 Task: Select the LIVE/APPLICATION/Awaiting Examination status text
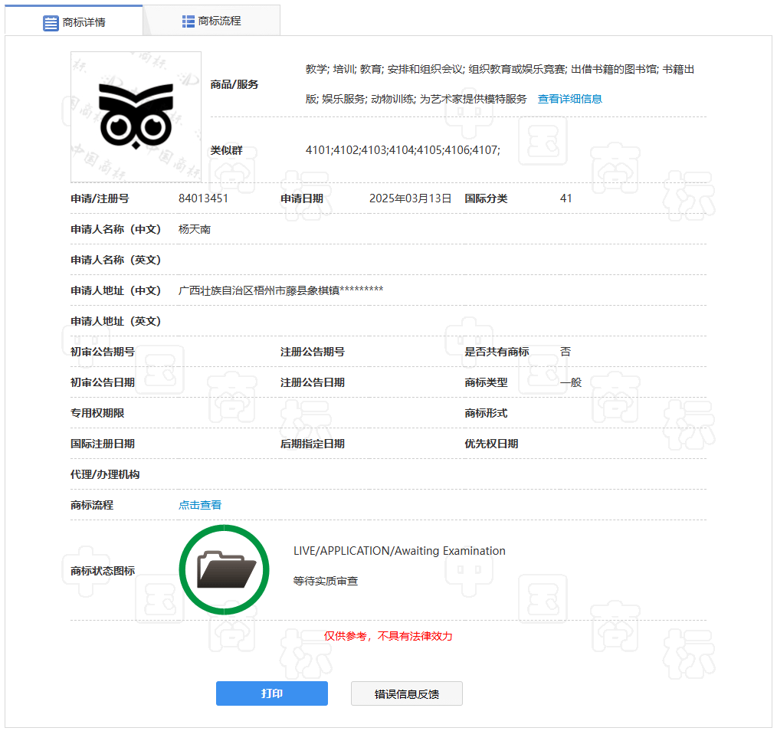(399, 551)
